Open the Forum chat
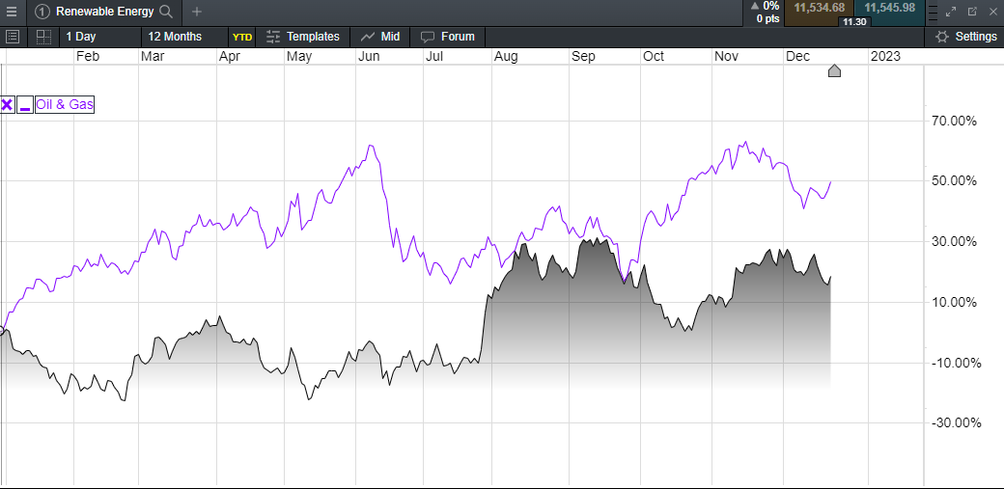This screenshot has width=1004, height=489. (x=448, y=37)
